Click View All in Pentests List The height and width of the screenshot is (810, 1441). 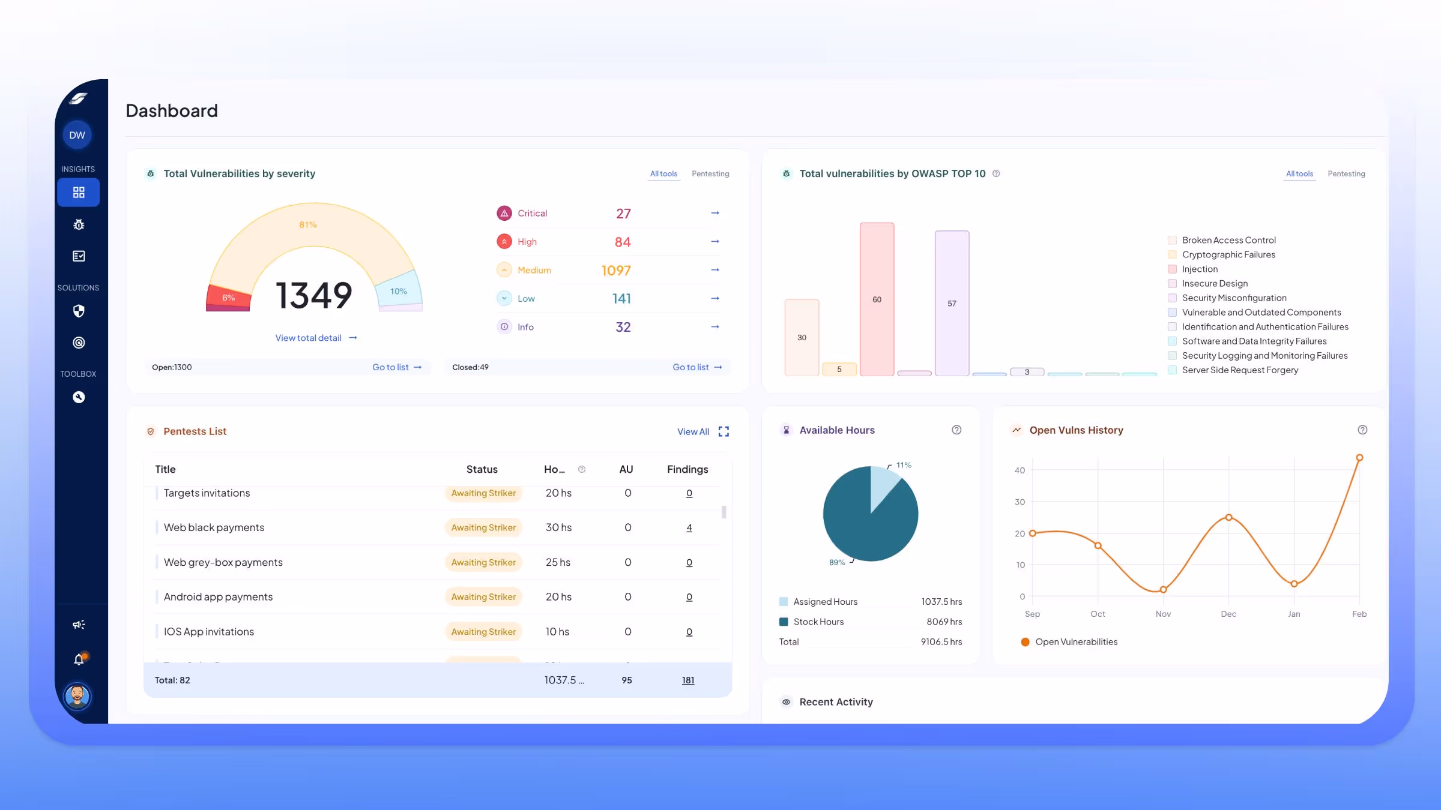693,432
